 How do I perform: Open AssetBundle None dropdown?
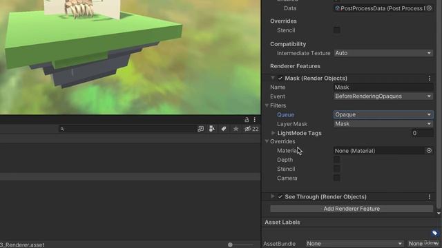(x=354, y=243)
